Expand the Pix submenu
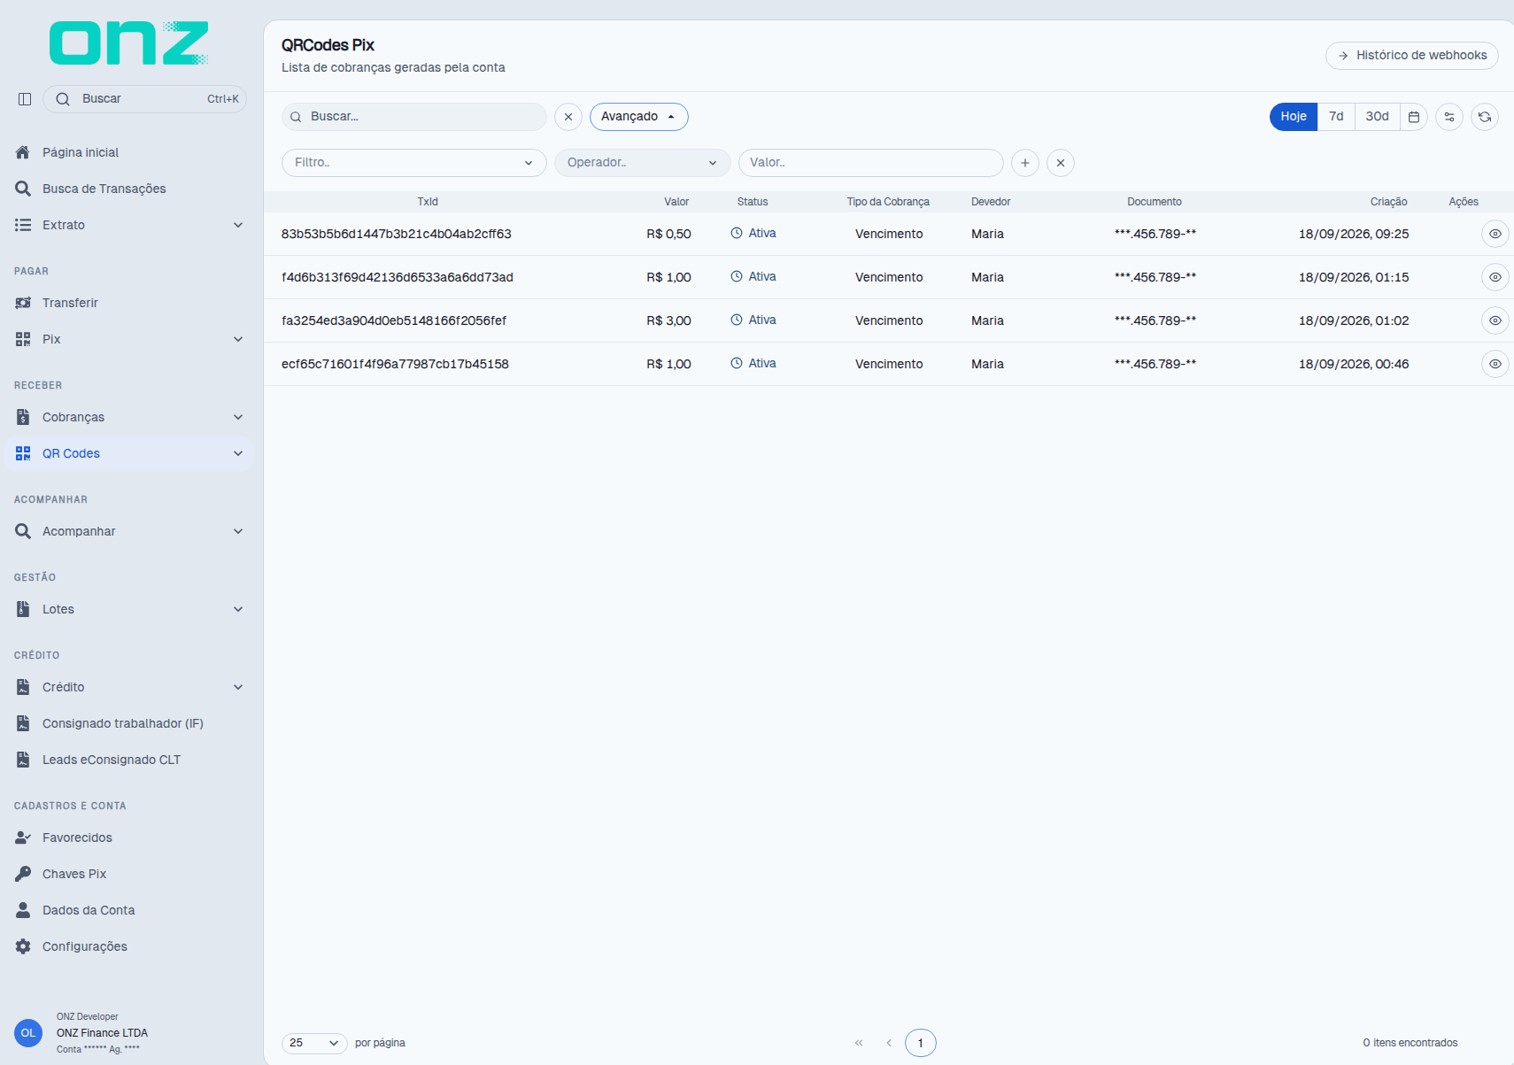 pyautogui.click(x=129, y=339)
